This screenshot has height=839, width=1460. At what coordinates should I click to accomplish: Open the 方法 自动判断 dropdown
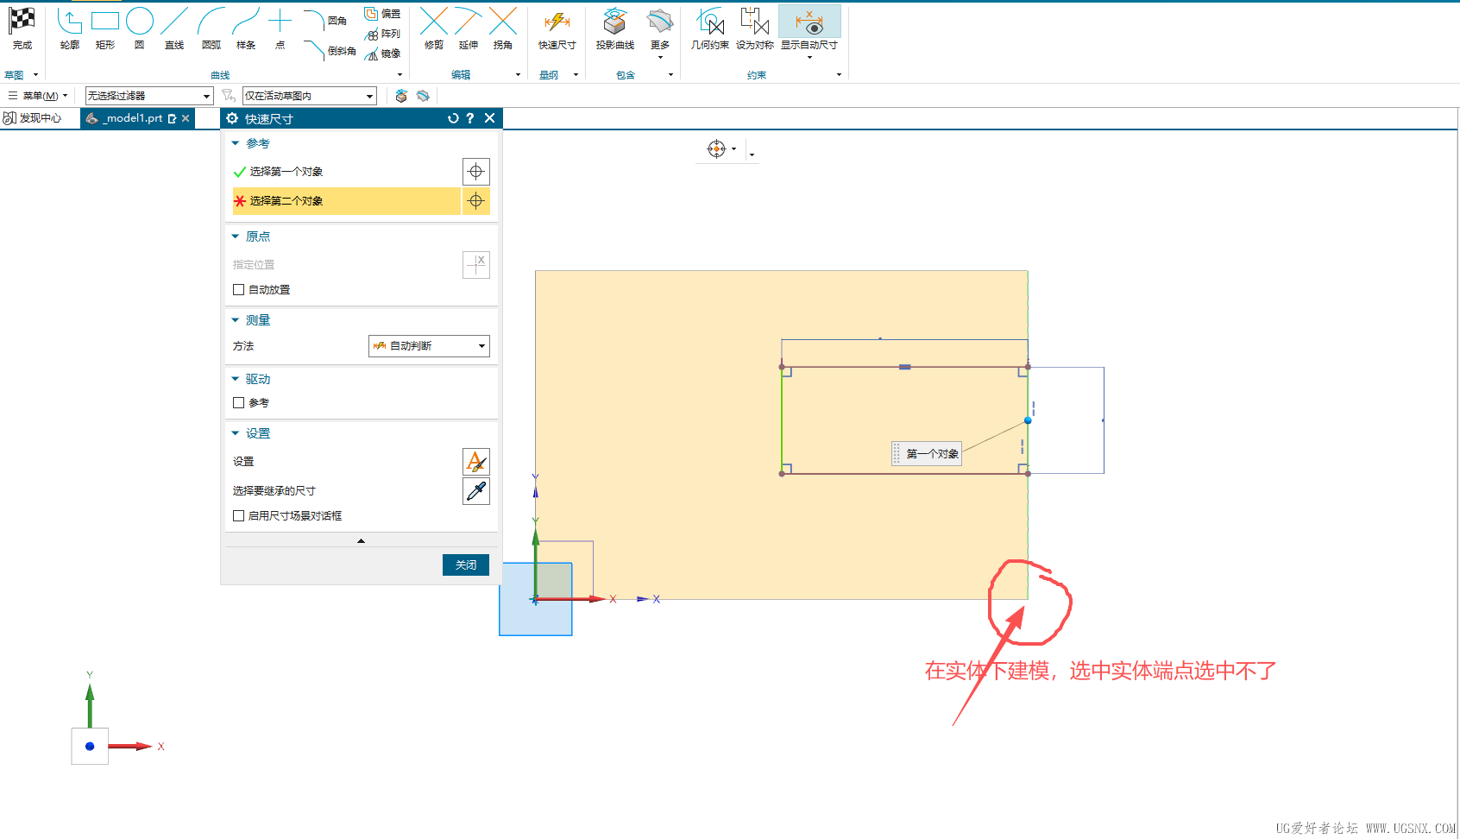(x=429, y=346)
